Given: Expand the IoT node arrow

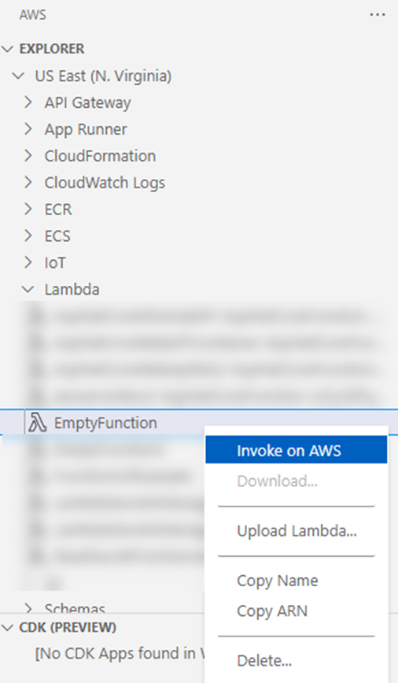Looking at the screenshot, I should [28, 262].
